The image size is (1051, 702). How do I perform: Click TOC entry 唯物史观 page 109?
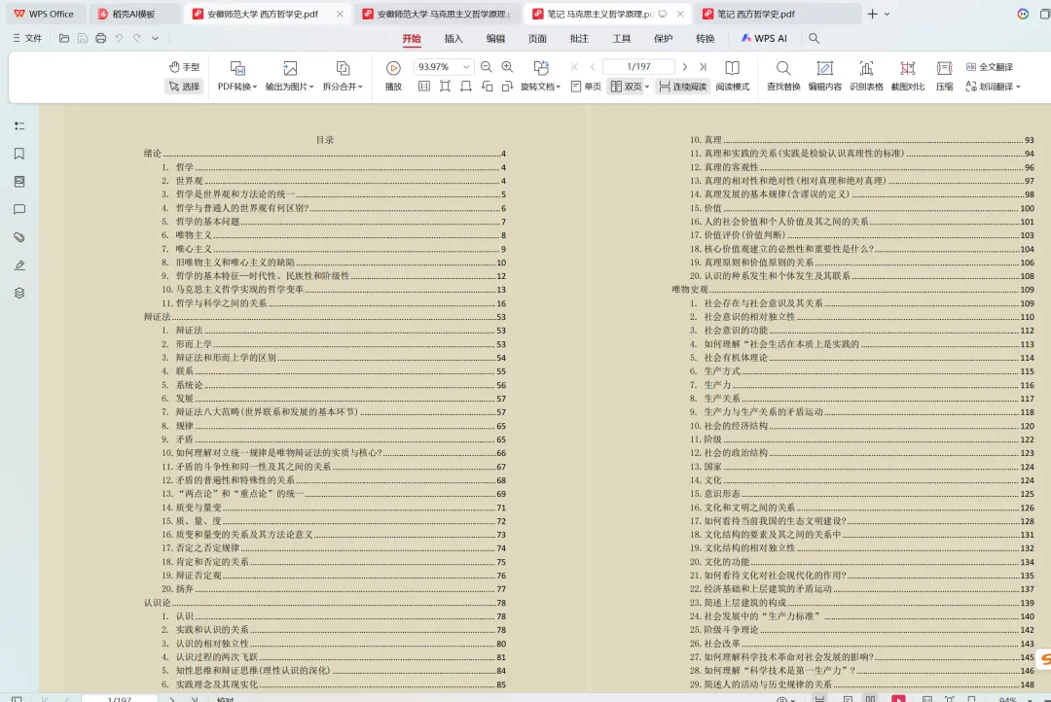point(852,290)
